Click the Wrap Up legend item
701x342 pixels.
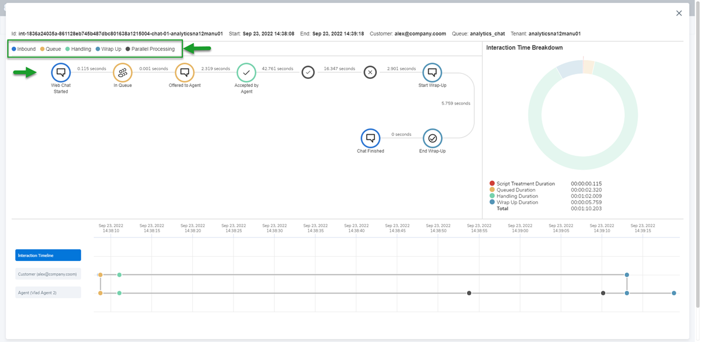point(108,49)
